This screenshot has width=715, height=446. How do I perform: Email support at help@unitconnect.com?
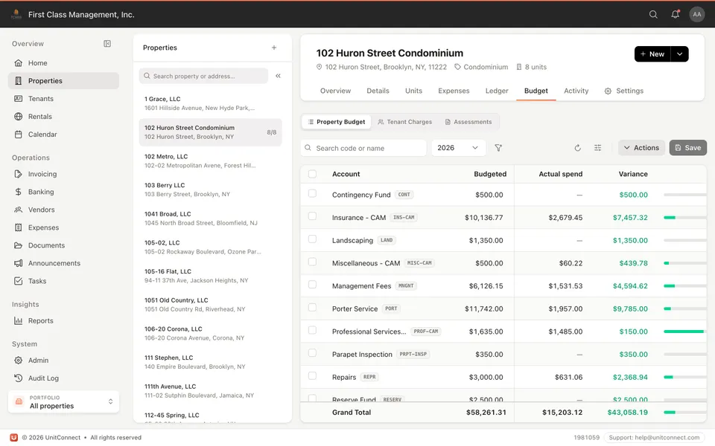(x=655, y=438)
